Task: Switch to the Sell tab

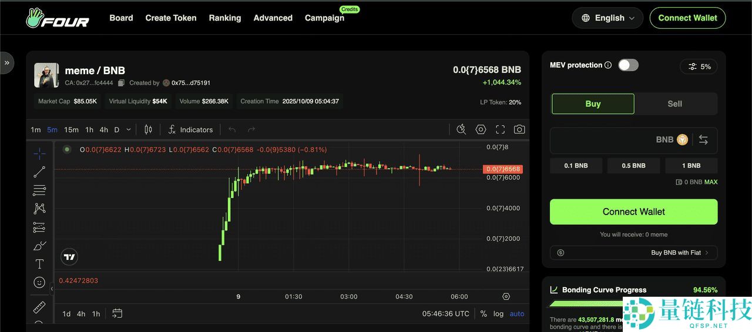Action: click(674, 104)
